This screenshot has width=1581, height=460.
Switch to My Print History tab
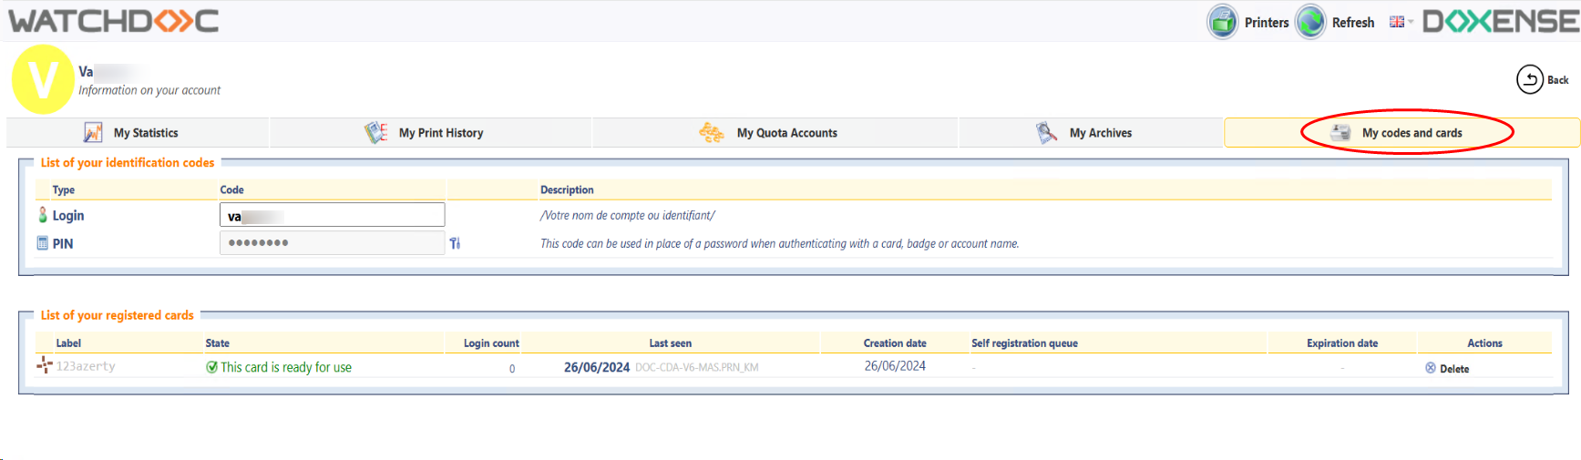click(x=430, y=133)
